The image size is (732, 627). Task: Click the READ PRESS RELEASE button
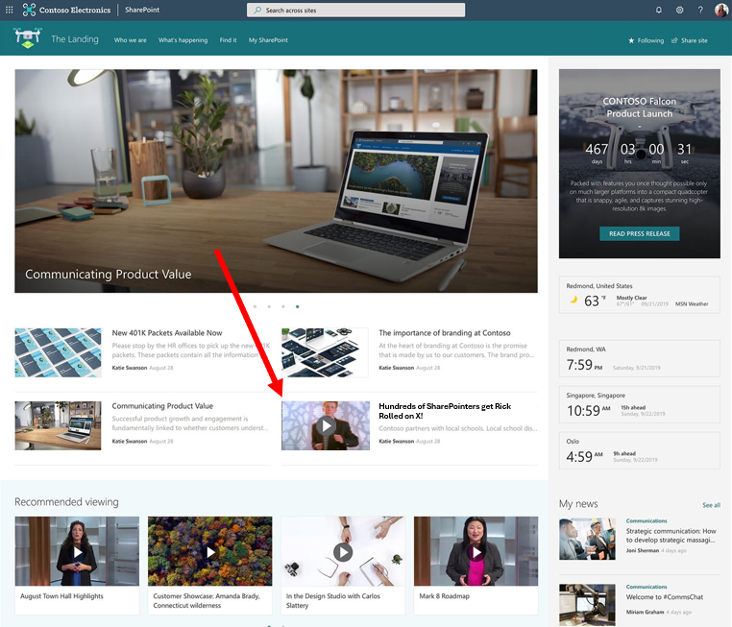click(640, 233)
